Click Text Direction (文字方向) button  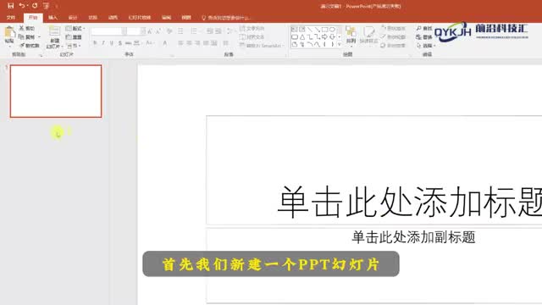coord(252,28)
